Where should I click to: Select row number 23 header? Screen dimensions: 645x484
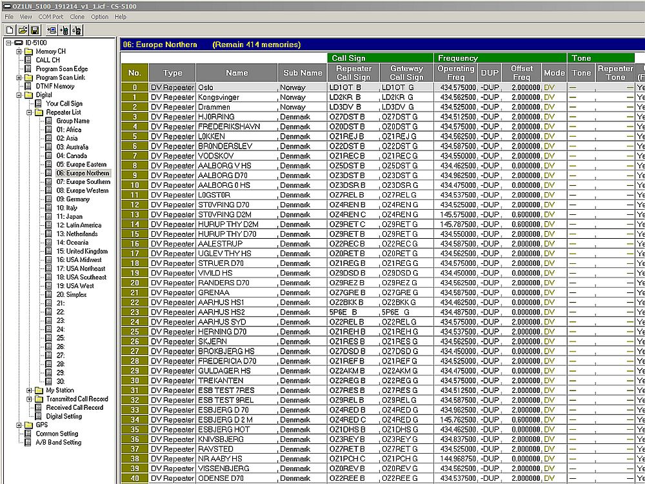click(x=135, y=312)
